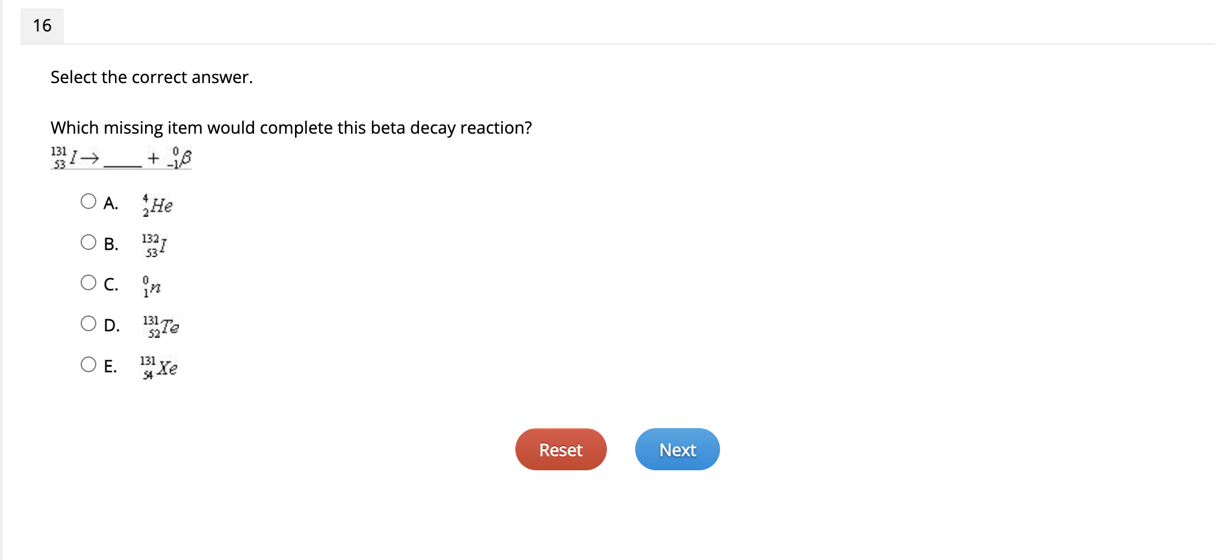Click the beta decay reaction equation
This screenshot has width=1227, height=560.
(121, 158)
